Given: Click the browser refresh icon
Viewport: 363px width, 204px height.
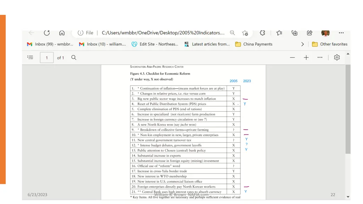Looking at the screenshot, I should (47, 33).
